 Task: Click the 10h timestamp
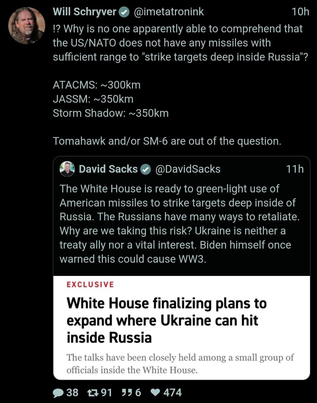point(300,12)
